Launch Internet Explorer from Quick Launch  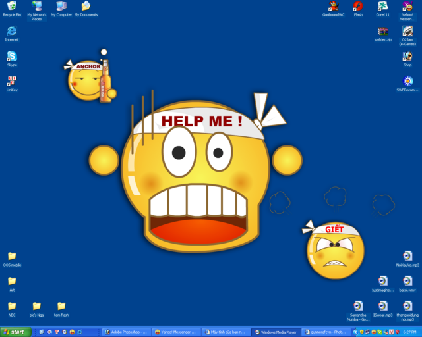tap(80, 332)
